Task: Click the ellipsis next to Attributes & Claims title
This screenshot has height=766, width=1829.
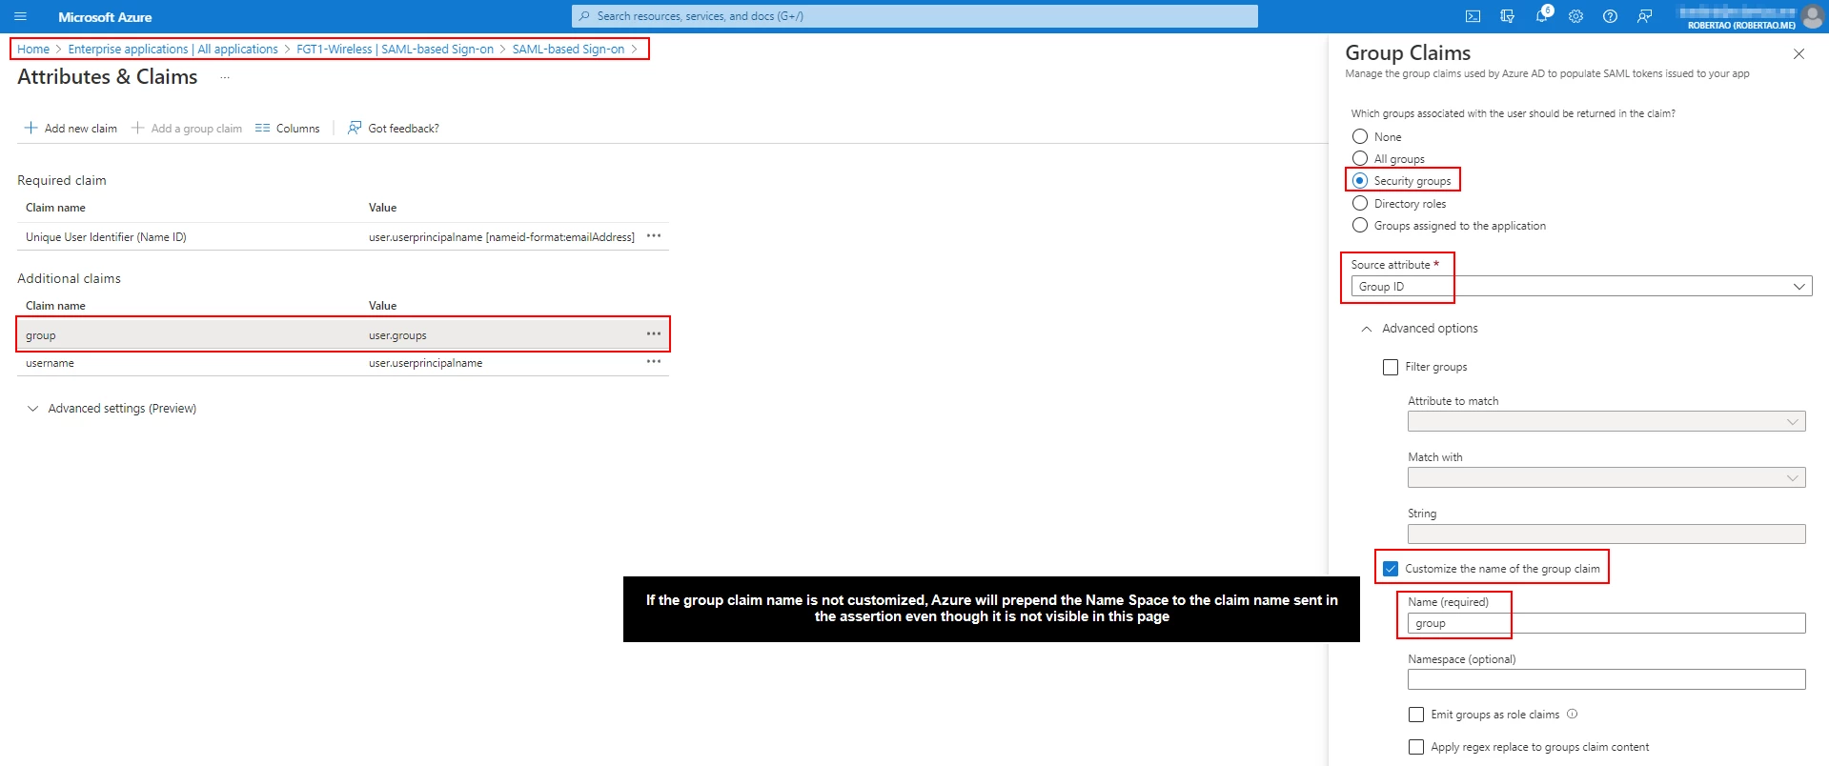Action: tap(225, 77)
